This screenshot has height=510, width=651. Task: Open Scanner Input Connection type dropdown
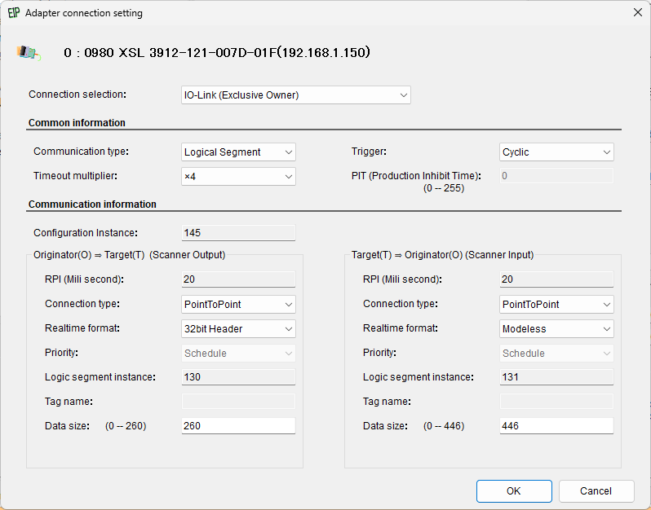pyautogui.click(x=556, y=305)
